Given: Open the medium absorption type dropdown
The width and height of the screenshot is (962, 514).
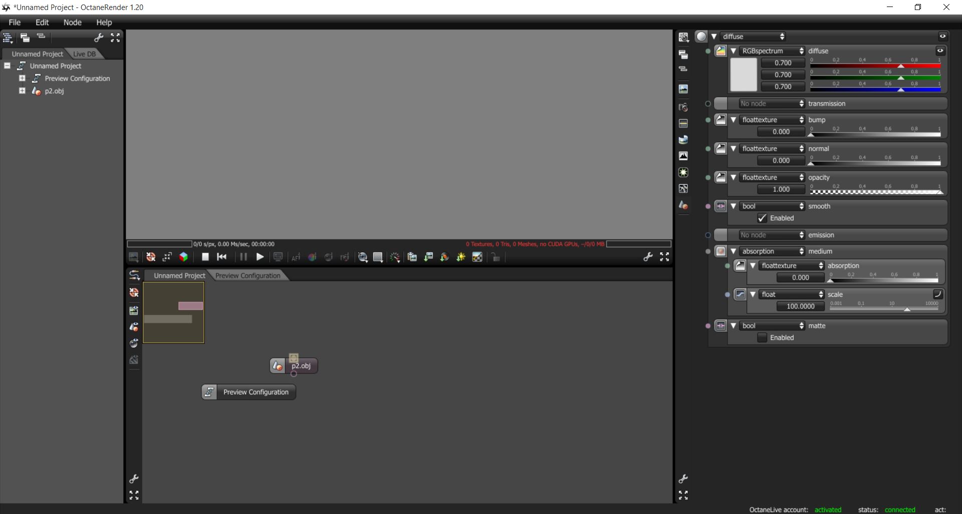Looking at the screenshot, I should point(772,251).
